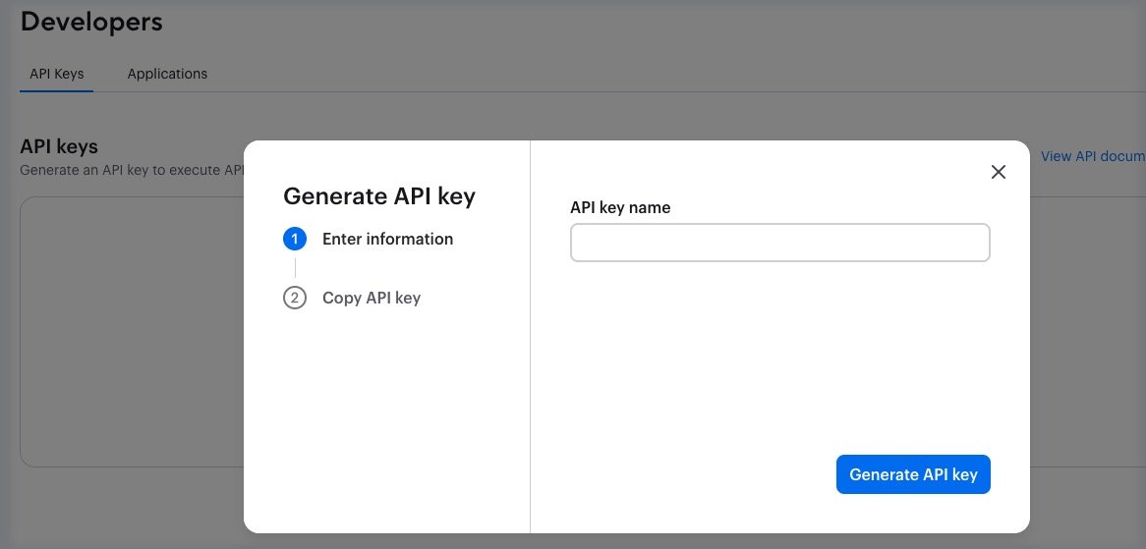This screenshot has width=1146, height=549.
Task: Click the API key name input field
Action: (x=779, y=243)
